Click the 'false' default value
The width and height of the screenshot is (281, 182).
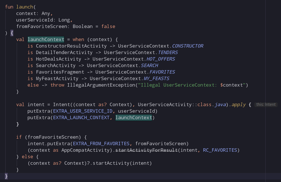[108, 27]
